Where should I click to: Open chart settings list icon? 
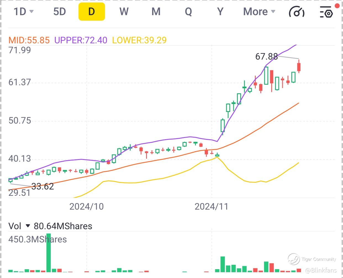pyautogui.click(x=326, y=12)
